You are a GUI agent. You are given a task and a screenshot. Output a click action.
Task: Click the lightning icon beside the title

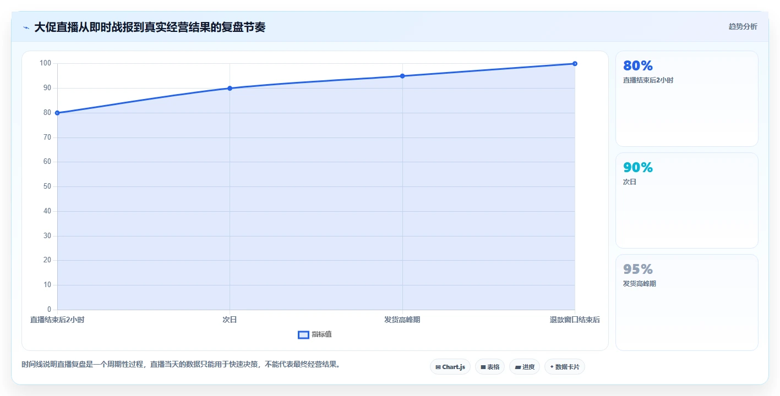tap(26, 28)
